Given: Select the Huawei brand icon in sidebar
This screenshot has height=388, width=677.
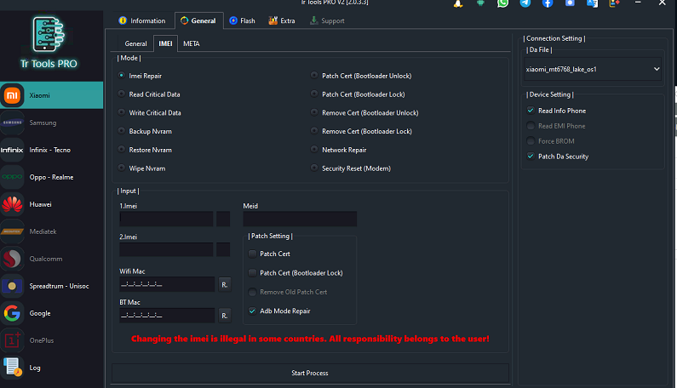Looking at the screenshot, I should (12, 204).
